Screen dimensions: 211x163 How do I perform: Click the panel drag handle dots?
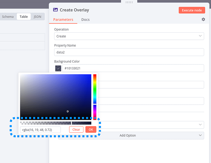click(x=129, y=2)
